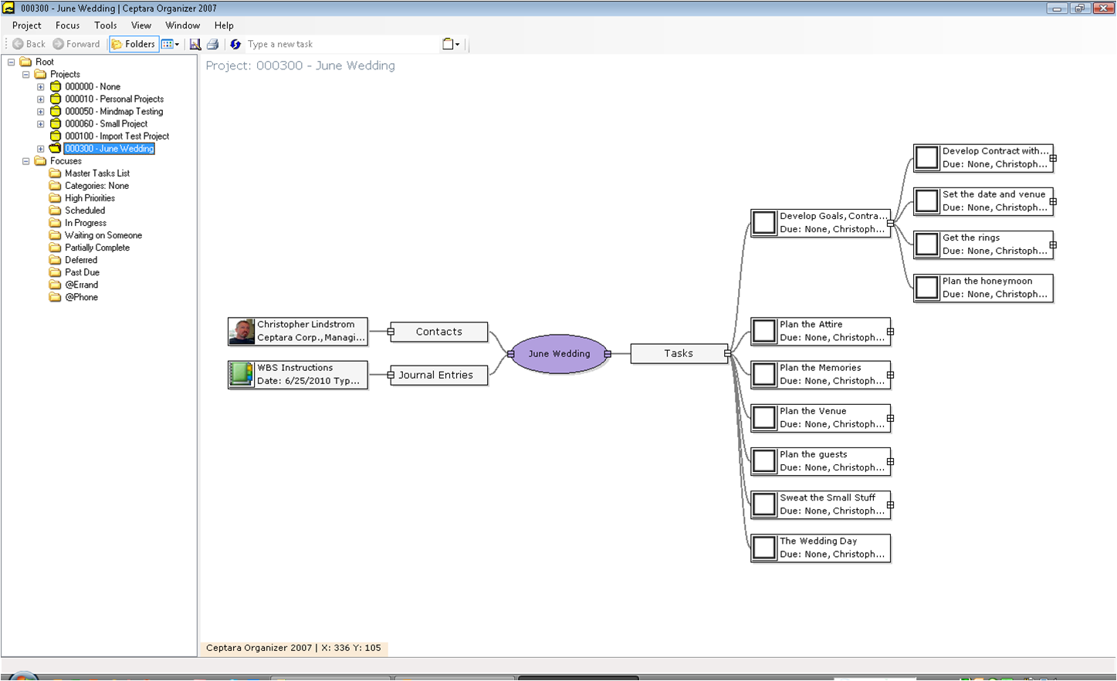Click the view layout grid icon

[x=167, y=44]
